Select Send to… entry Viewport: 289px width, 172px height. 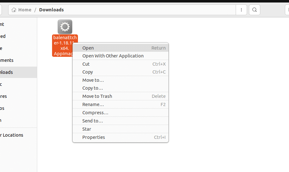click(x=121, y=121)
